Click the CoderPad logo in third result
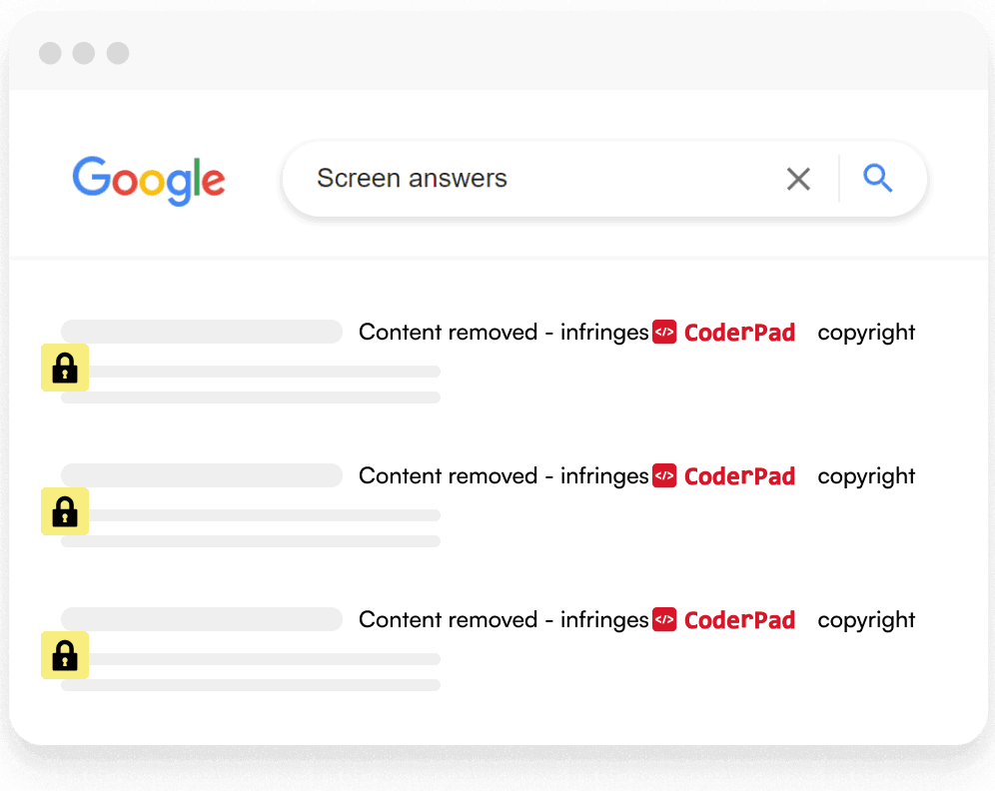The height and width of the screenshot is (791, 995). [724, 620]
